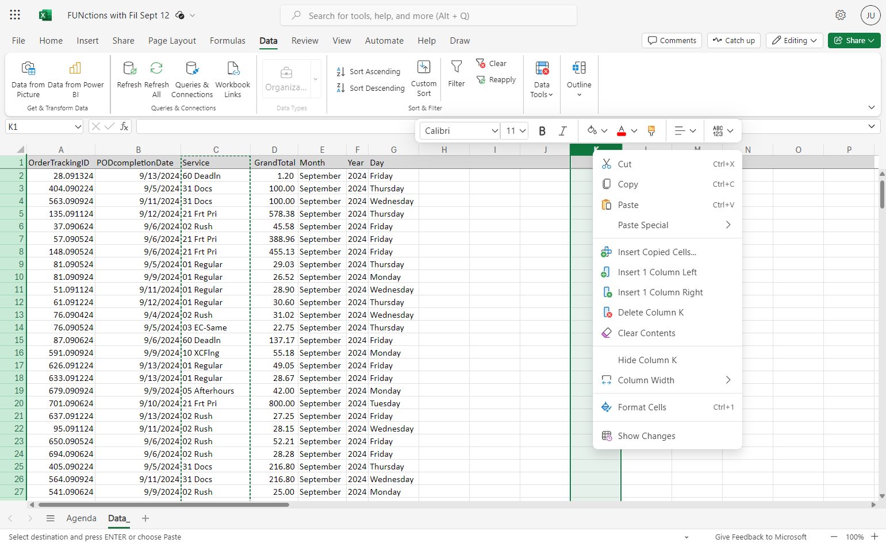
Task: Click the search box for tools
Action: pyautogui.click(x=428, y=16)
